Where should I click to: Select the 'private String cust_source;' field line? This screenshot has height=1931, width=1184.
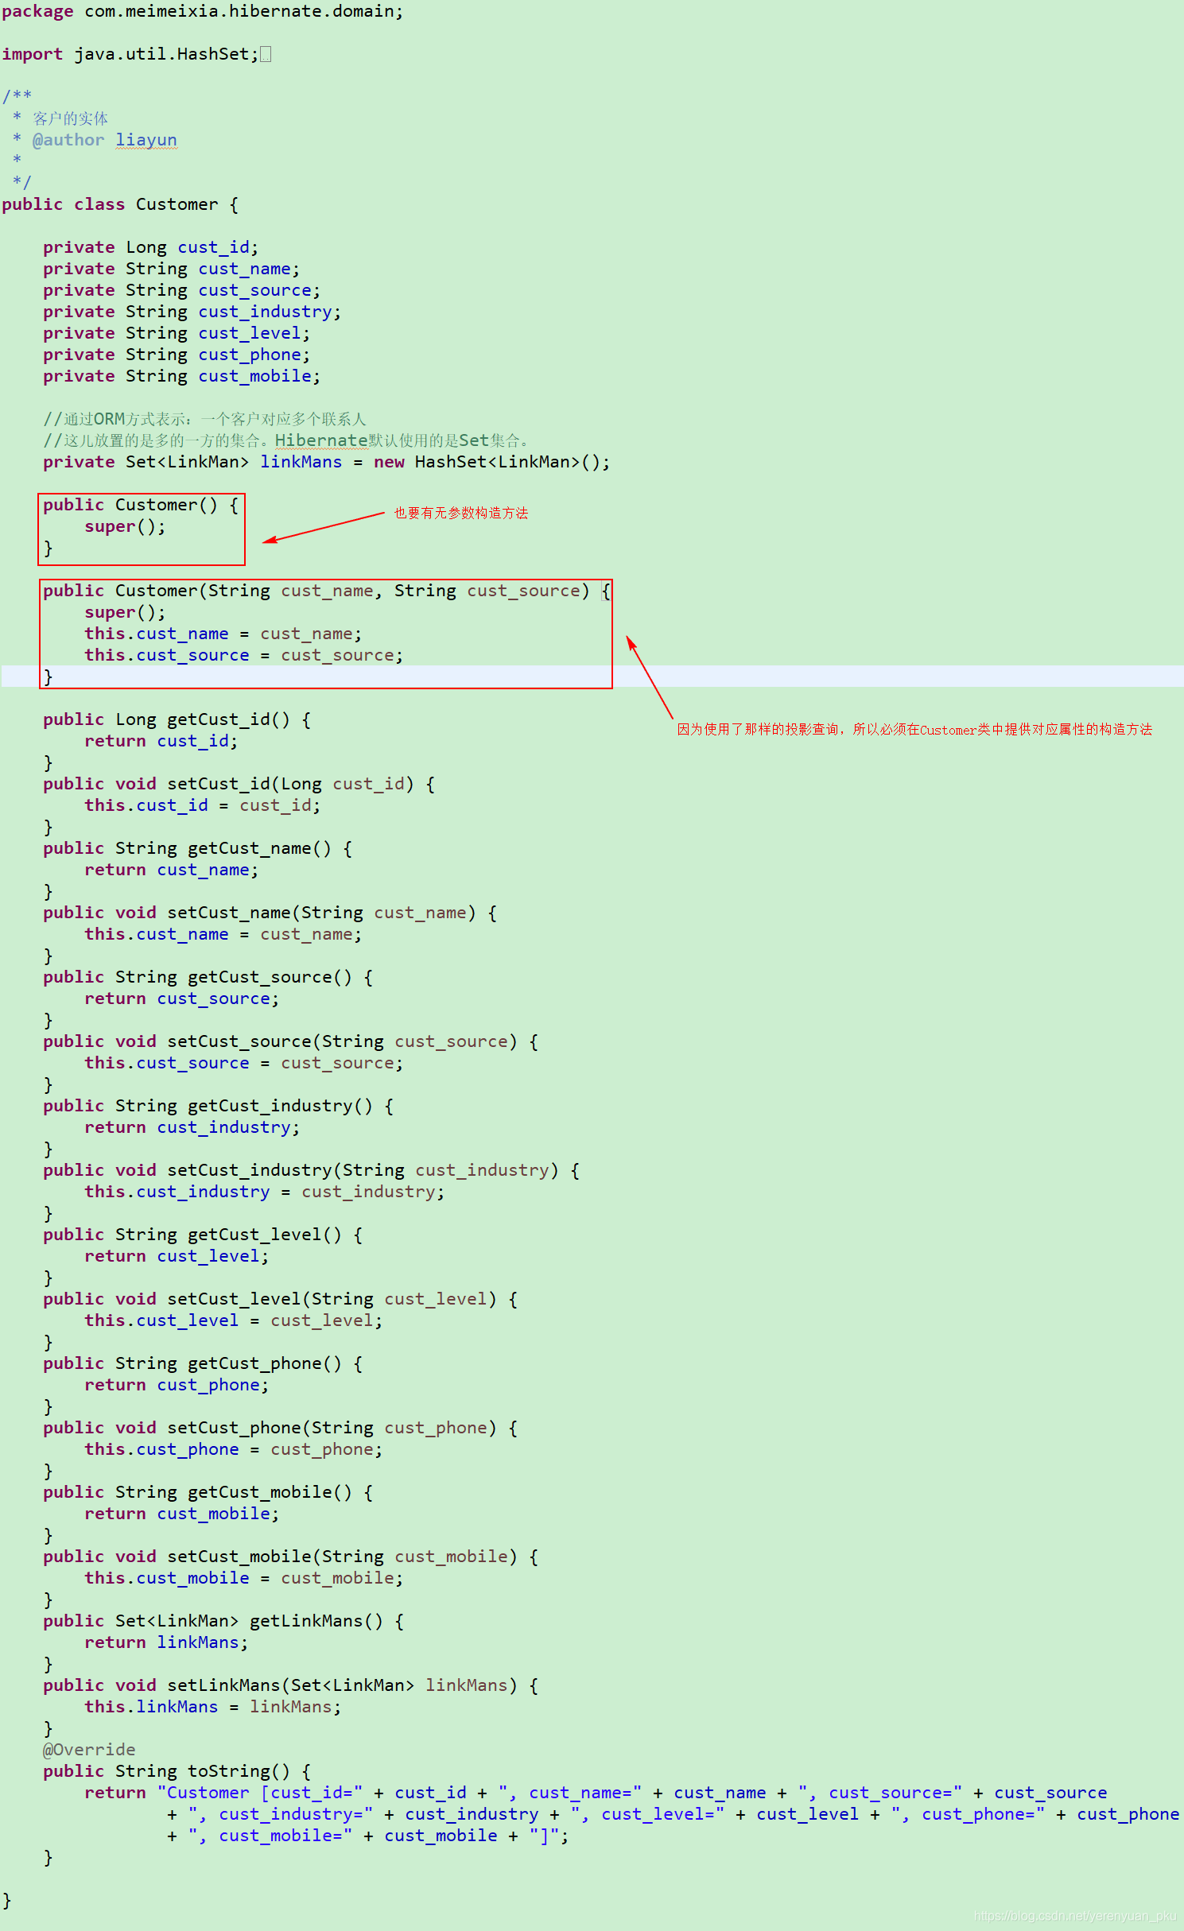pos(182,290)
